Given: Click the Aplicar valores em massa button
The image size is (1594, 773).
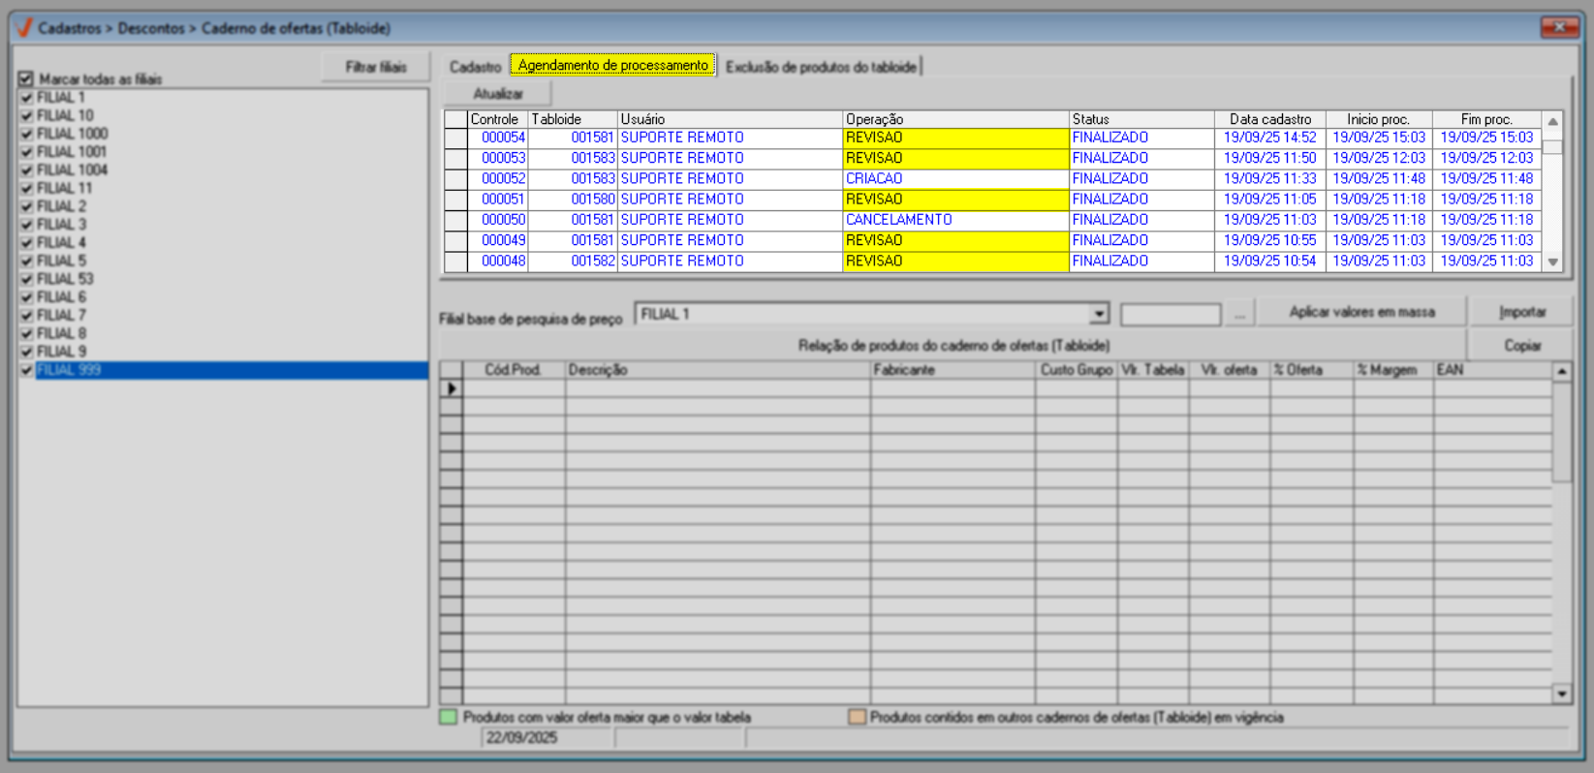Looking at the screenshot, I should pyautogui.click(x=1361, y=312).
